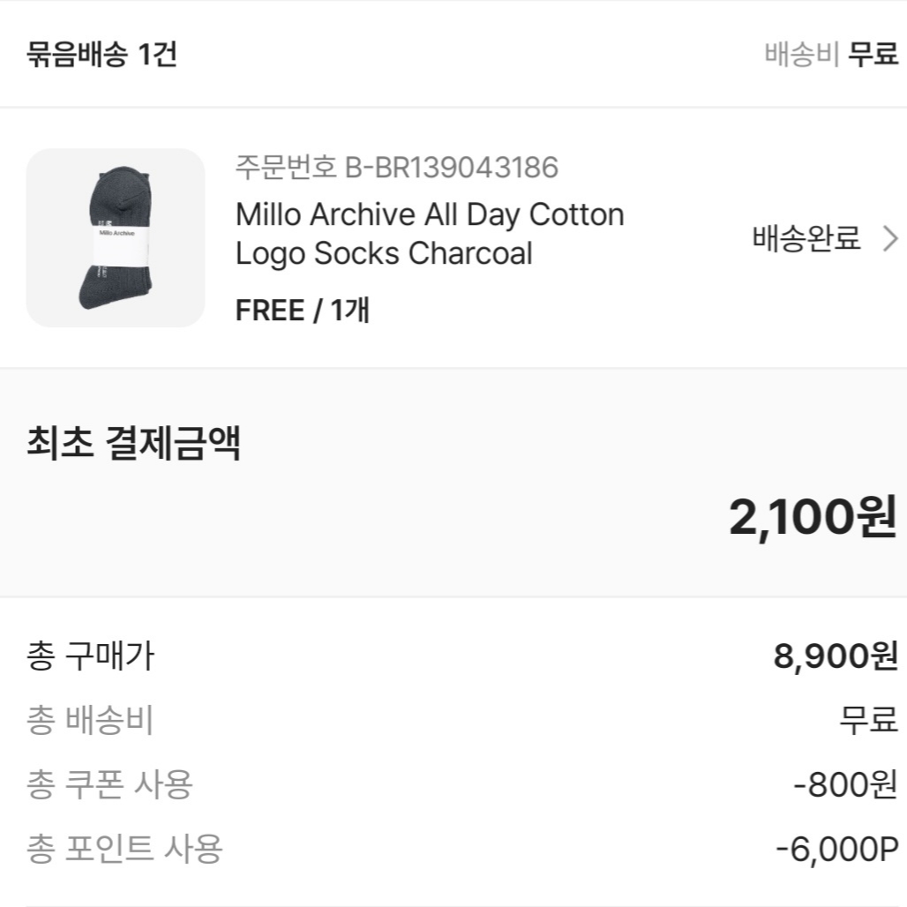Open the product name link for Logo Socks Charcoal
907x907 pixels.
click(x=384, y=252)
